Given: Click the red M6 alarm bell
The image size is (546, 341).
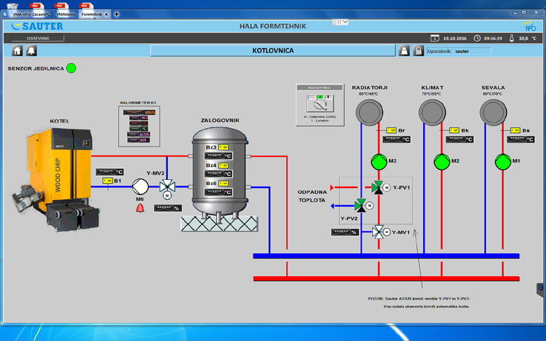Looking at the screenshot, I should coord(140,208).
